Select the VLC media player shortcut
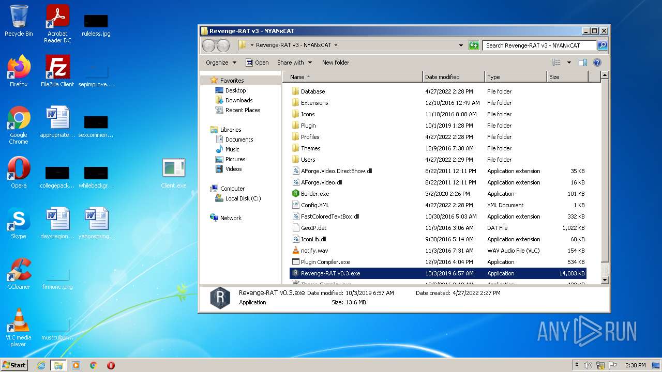 click(19, 323)
